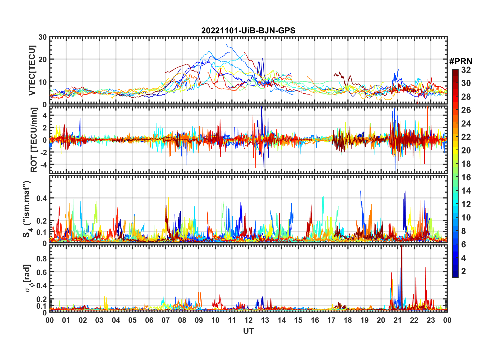Screen dimensions: 497x347
Task: Click the VTEC[TECU] axis label
Action: point(32,70)
